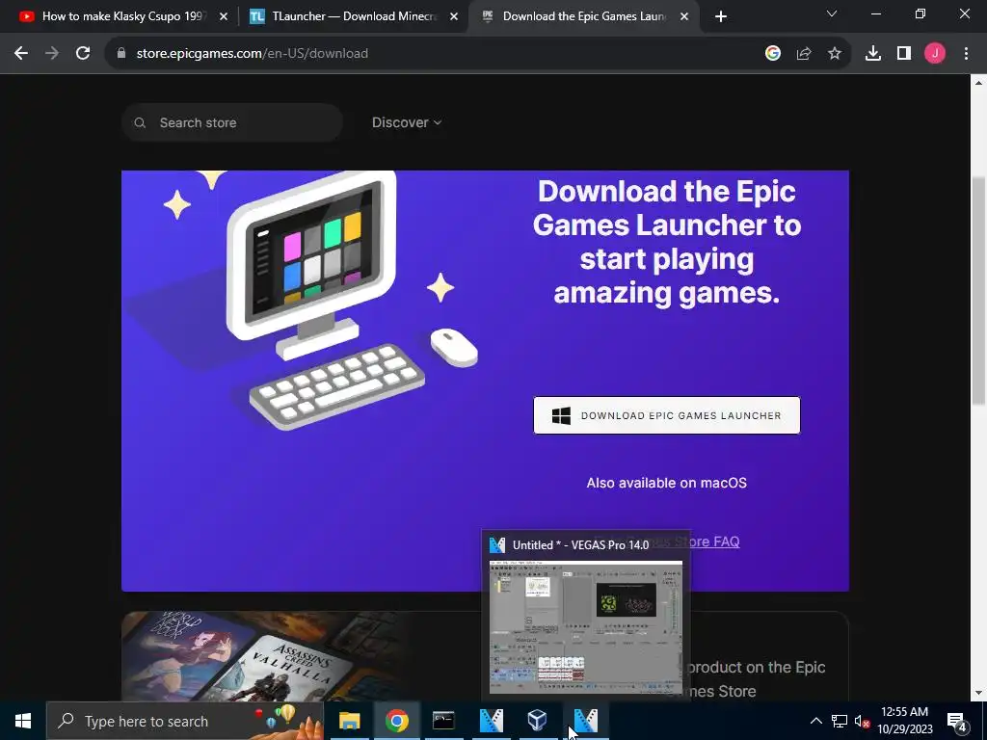The width and height of the screenshot is (987, 740).
Task: Select the Epic Games Launcher tab
Action: click(x=583, y=16)
